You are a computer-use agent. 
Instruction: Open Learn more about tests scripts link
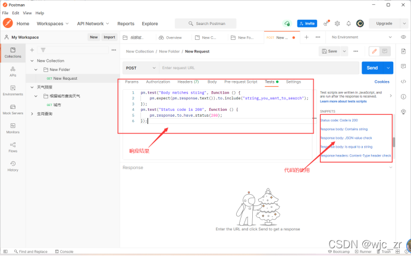pyautogui.click(x=343, y=102)
